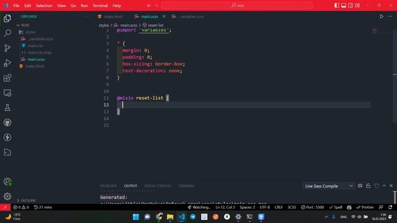This screenshot has height=223, width=397.
Task: Toggle Secondary Side Bar visibility
Action: 350,6
